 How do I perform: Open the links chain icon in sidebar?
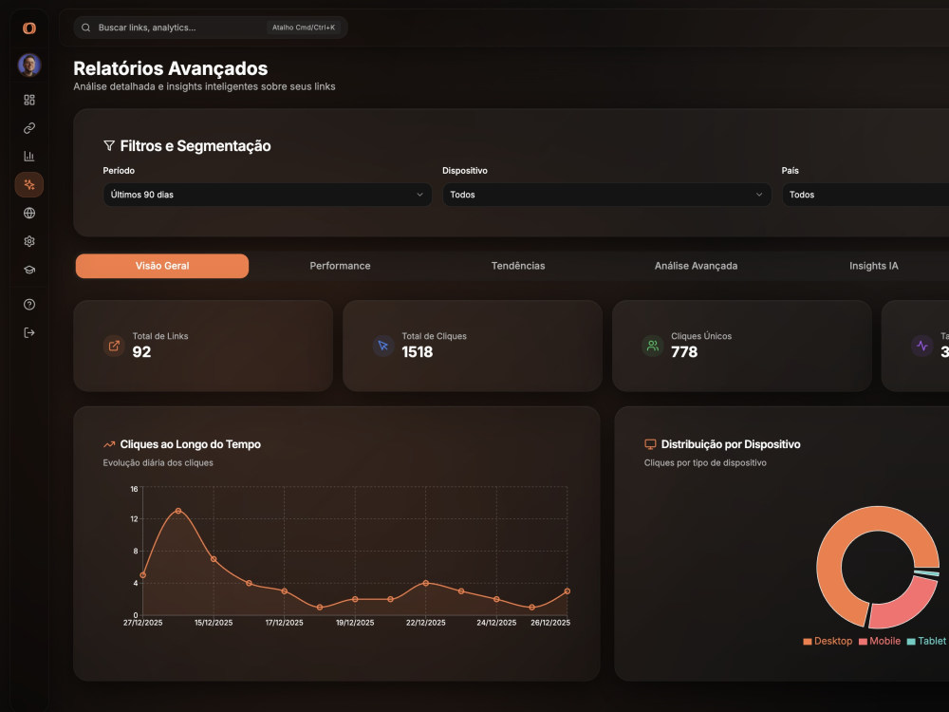[29, 128]
